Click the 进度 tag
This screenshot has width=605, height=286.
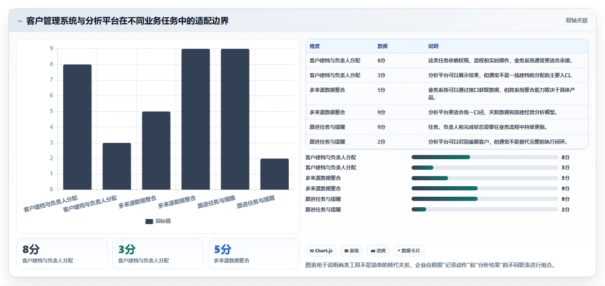pos(378,251)
